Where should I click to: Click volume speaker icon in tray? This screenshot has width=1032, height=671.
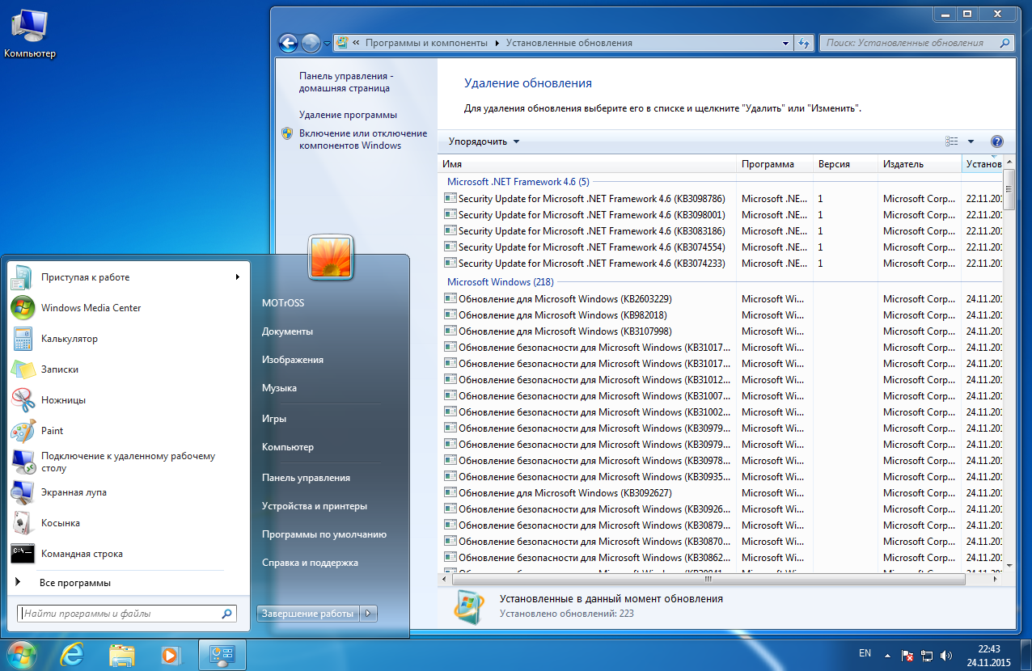tap(947, 654)
